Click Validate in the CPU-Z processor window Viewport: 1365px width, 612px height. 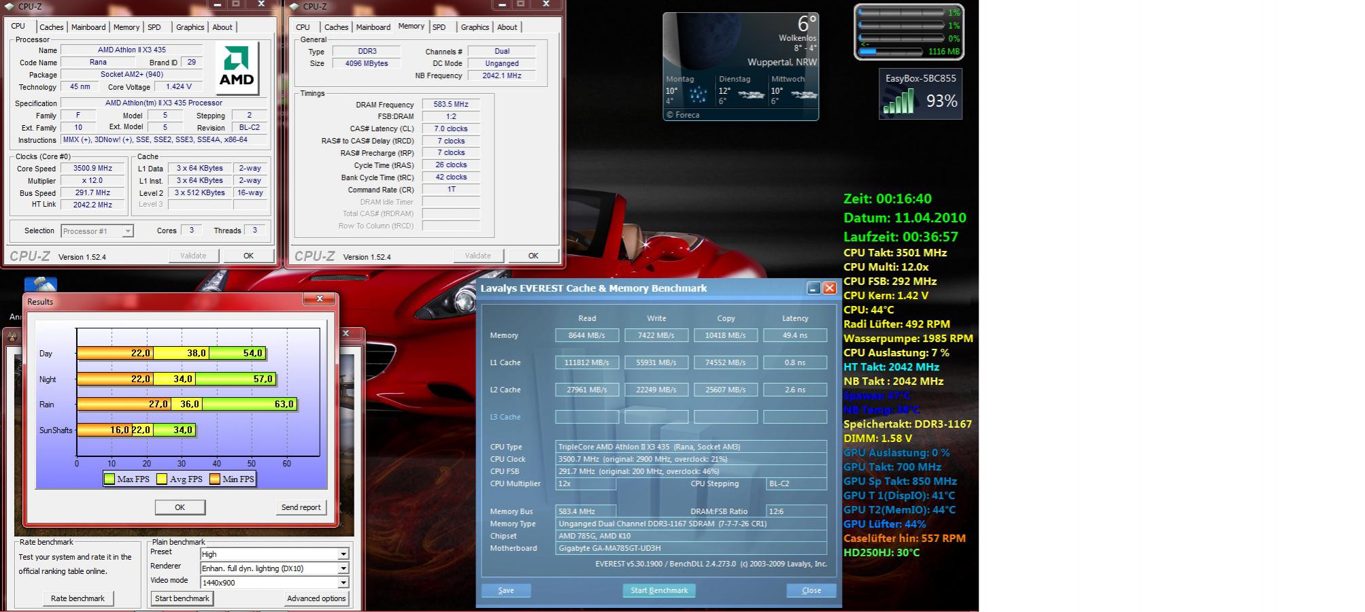193,256
